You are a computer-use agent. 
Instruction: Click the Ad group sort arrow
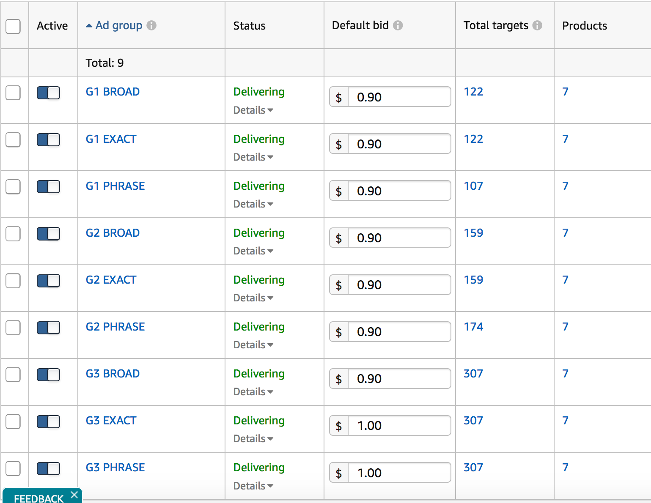pos(89,26)
